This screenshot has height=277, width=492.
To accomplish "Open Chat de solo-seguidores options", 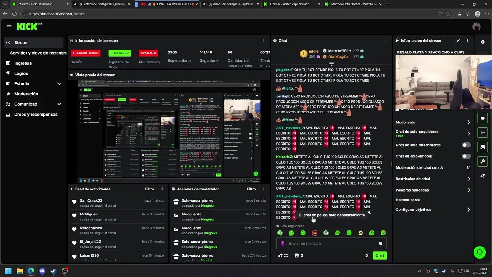I will point(433,133).
